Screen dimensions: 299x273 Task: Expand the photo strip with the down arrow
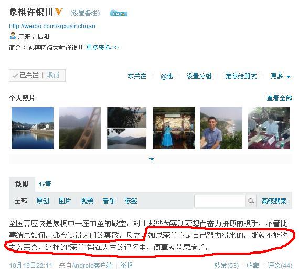pos(152,159)
